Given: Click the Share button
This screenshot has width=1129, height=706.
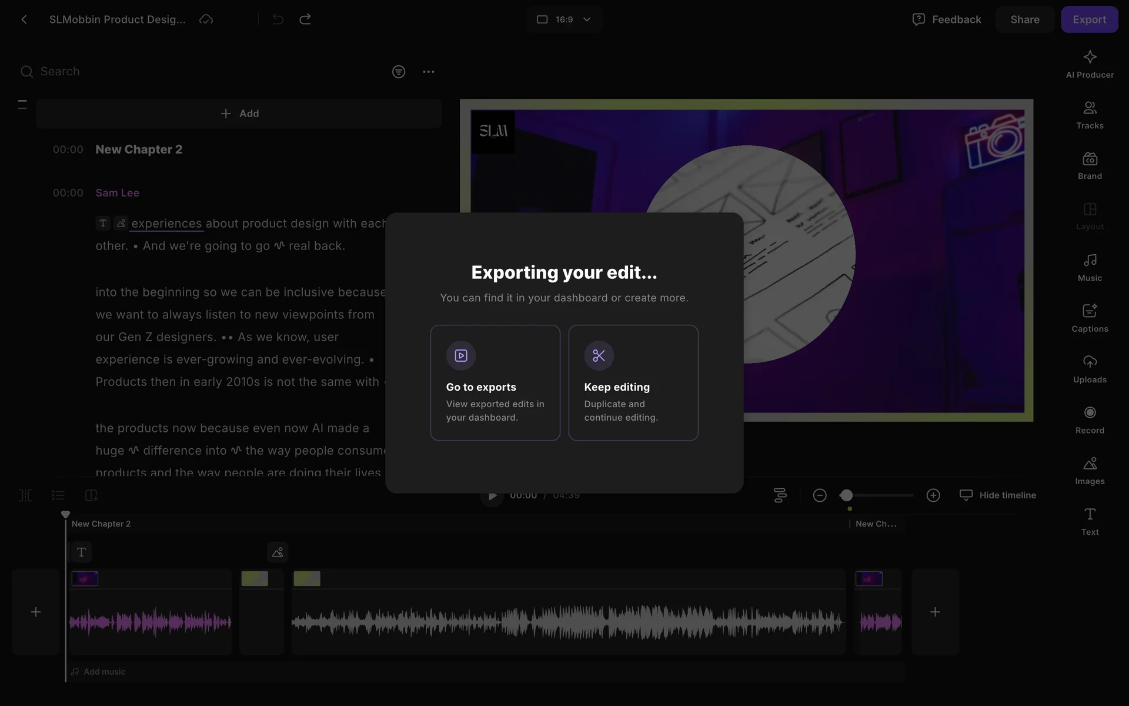Looking at the screenshot, I should coord(1024,19).
